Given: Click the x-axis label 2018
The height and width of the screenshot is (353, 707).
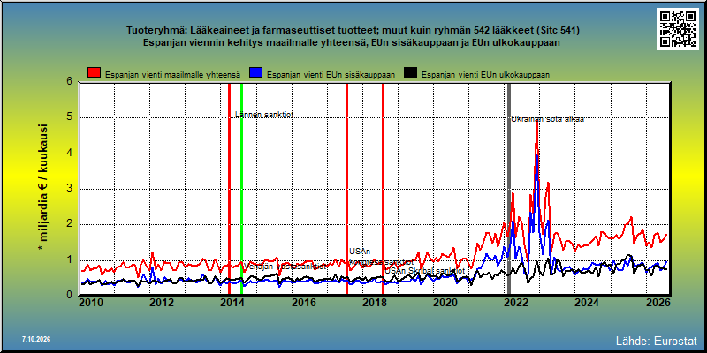Looking at the screenshot, I should click(x=374, y=303).
